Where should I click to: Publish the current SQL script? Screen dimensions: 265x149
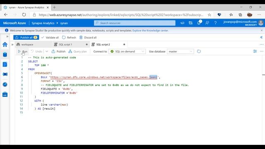click(x=58, y=51)
